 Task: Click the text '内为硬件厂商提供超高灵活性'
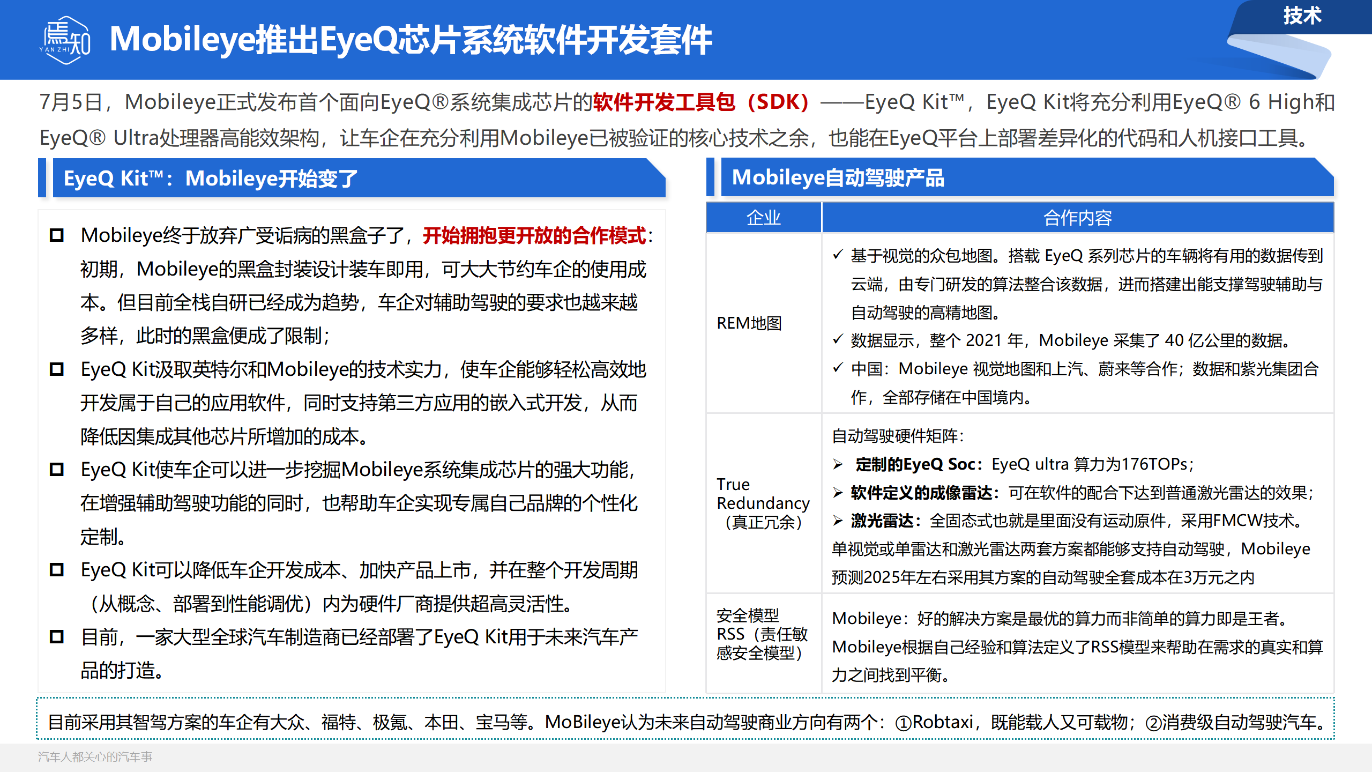click(x=443, y=604)
